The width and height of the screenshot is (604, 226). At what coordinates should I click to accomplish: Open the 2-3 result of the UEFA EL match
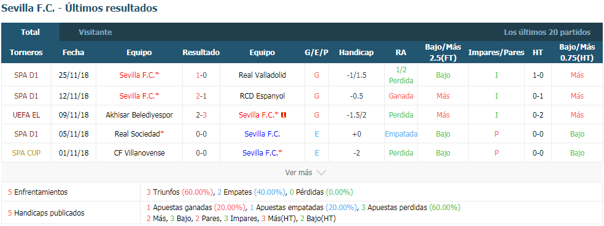click(201, 115)
